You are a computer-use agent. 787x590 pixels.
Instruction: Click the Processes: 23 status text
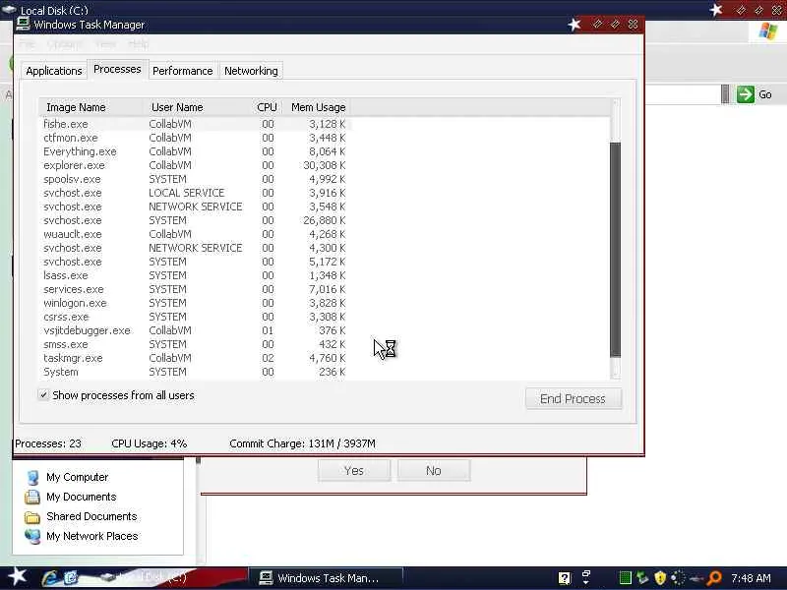48,443
